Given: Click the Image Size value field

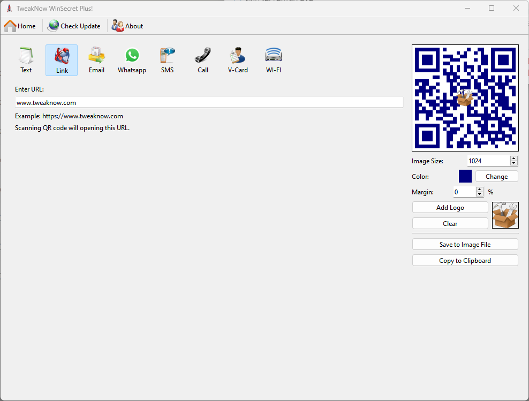Looking at the screenshot, I should point(488,161).
